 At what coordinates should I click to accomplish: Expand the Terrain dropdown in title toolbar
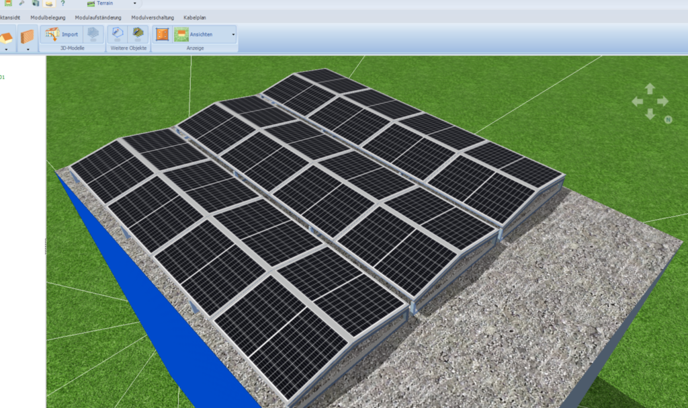[x=134, y=3]
